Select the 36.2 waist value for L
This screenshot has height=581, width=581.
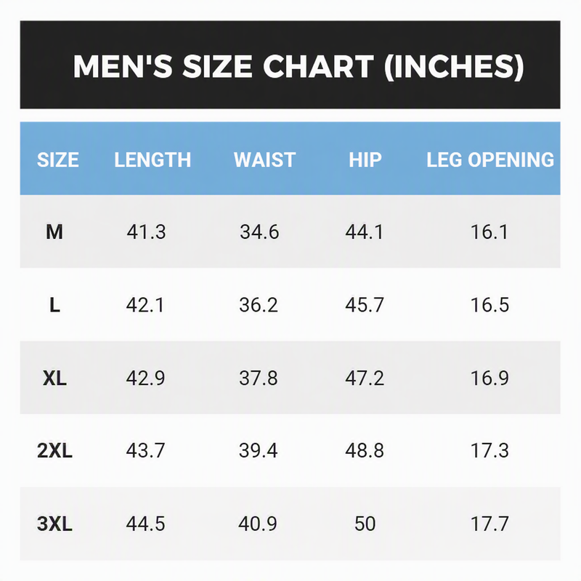[x=259, y=305]
